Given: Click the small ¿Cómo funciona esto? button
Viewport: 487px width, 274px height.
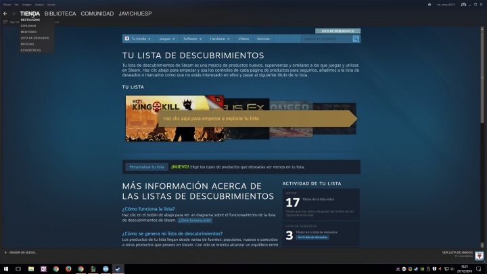Looking at the screenshot, I should click(195, 221).
